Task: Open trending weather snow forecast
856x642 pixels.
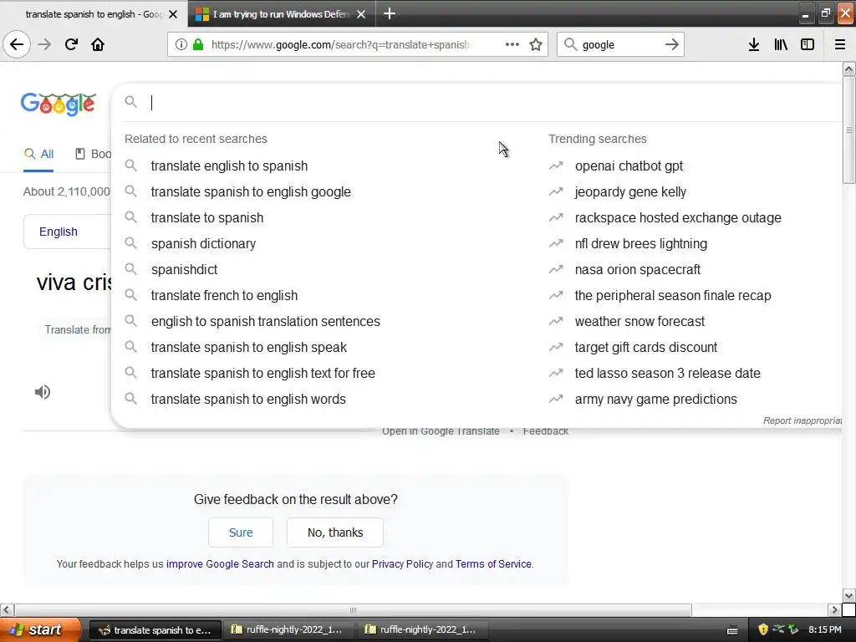Action: tap(639, 322)
